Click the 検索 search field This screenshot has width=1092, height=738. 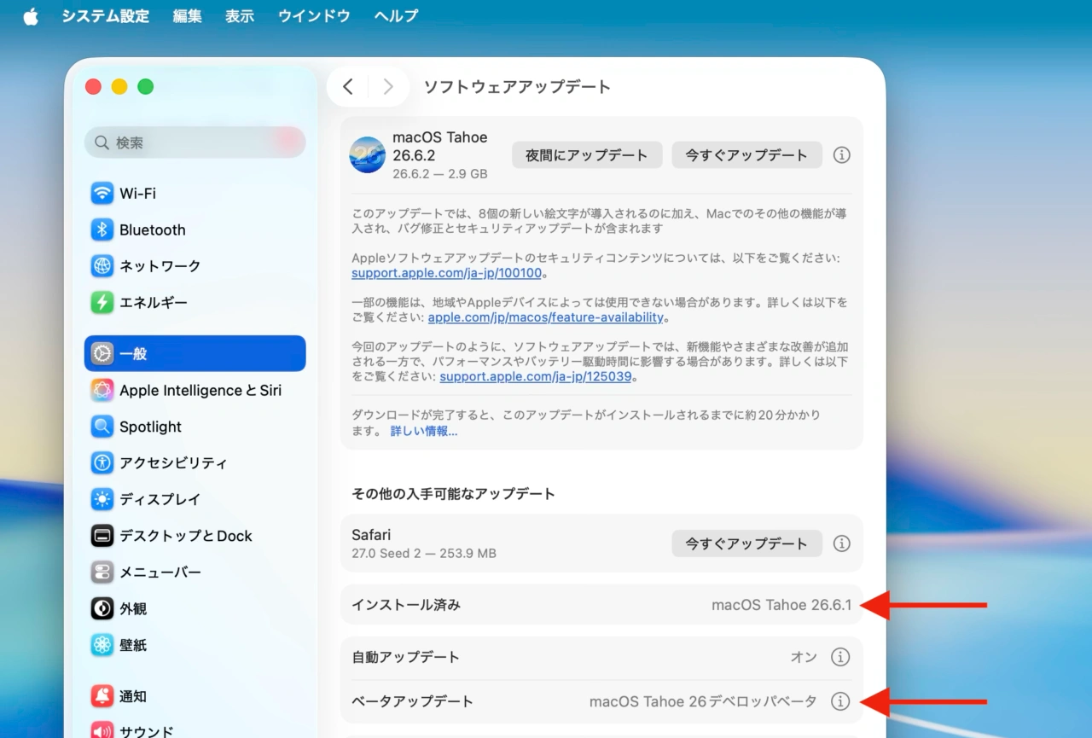tap(195, 142)
